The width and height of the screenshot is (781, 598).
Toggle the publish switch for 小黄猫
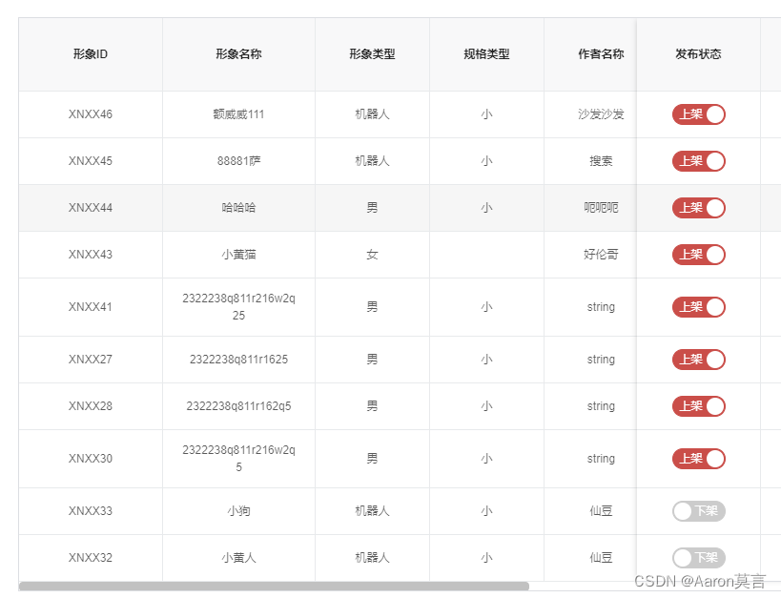pos(699,255)
